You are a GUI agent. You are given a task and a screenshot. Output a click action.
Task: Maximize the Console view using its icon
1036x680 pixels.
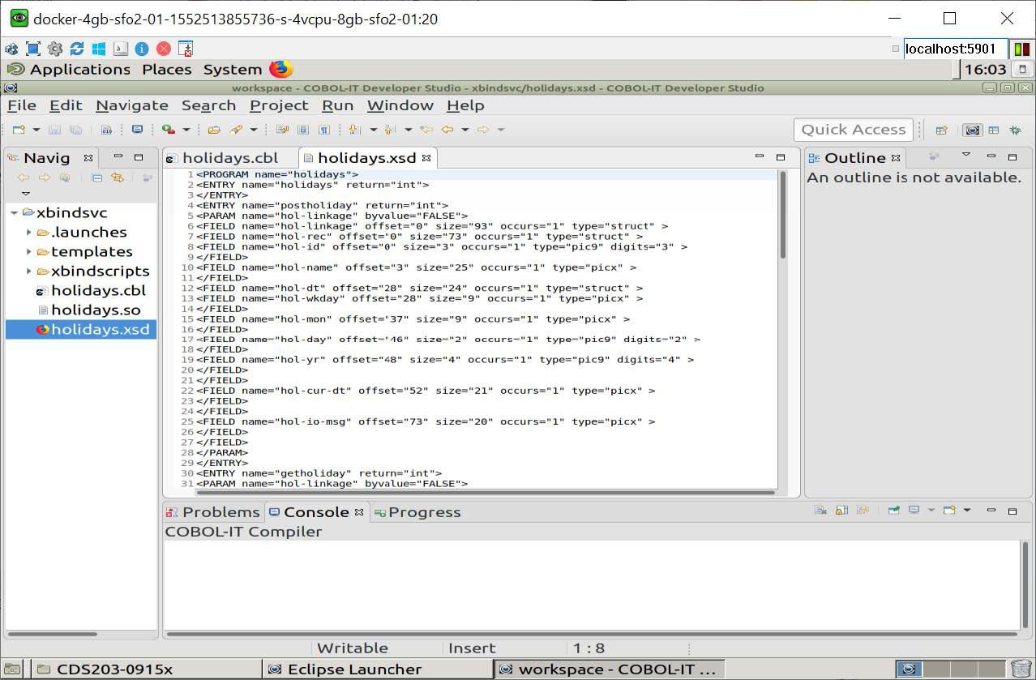[x=1013, y=511]
